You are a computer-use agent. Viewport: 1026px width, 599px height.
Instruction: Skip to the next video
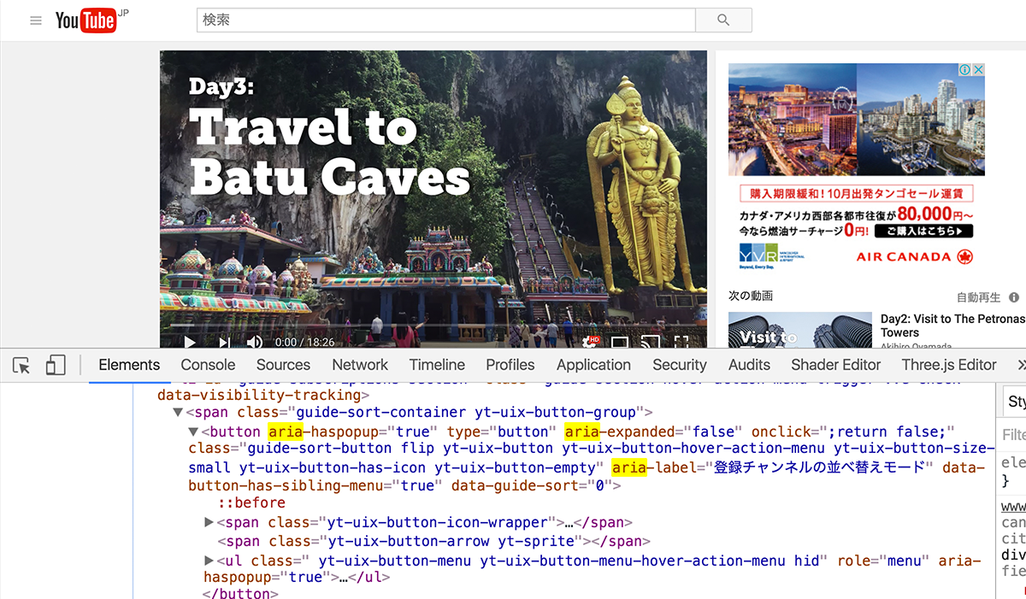point(224,342)
